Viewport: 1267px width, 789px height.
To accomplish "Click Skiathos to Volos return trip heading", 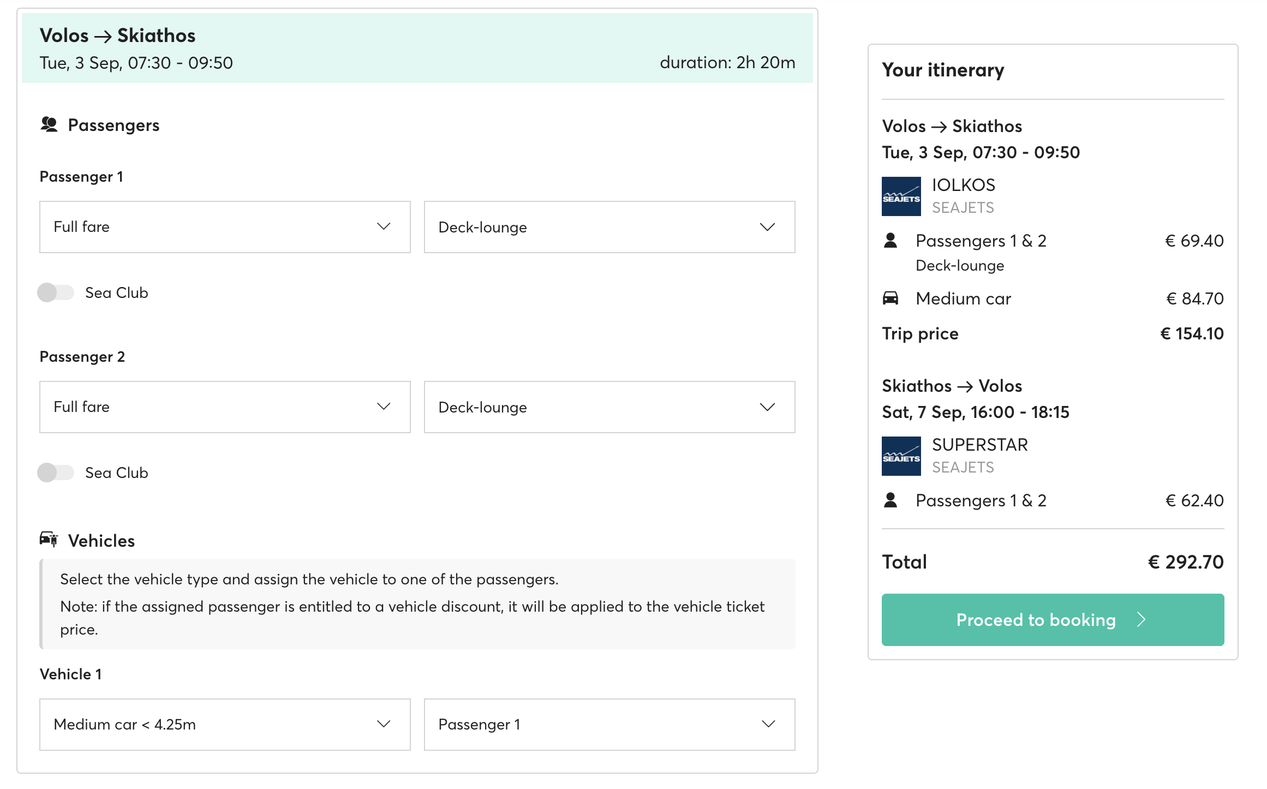I will [952, 386].
